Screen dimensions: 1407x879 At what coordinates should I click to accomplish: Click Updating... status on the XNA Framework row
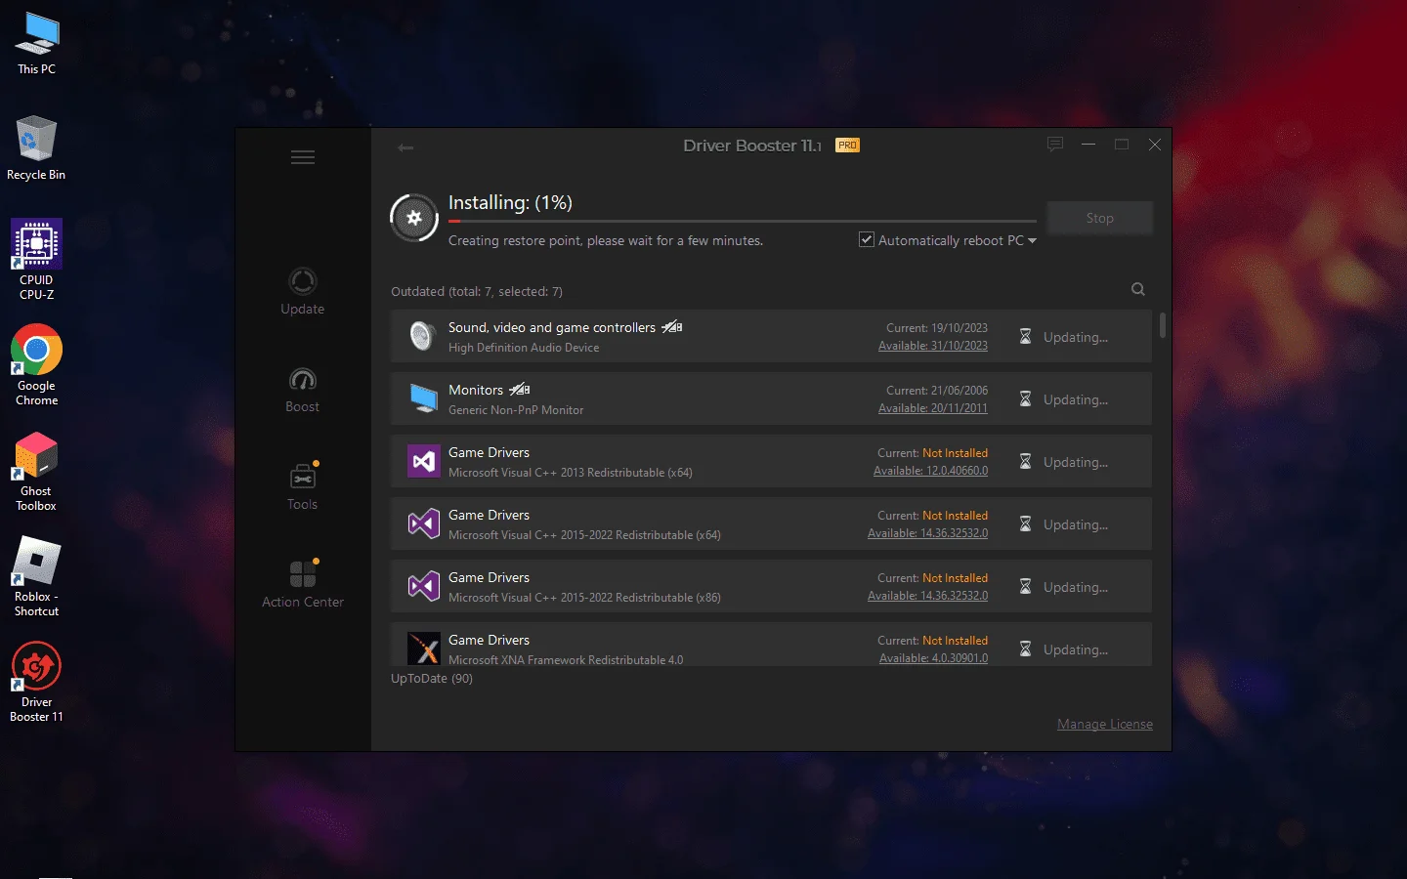pos(1075,649)
